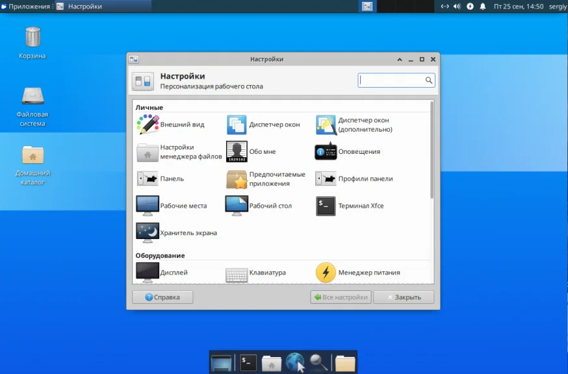Open Предпочитаемые приложения settings

click(265, 179)
